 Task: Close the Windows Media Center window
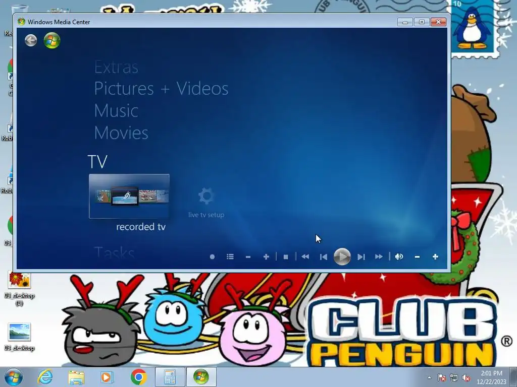point(438,22)
